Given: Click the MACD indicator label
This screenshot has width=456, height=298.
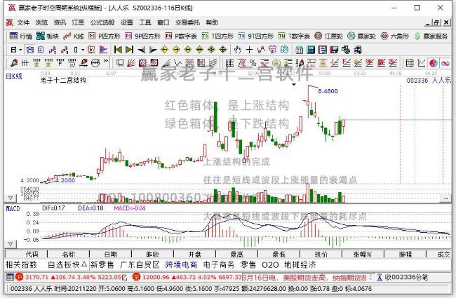Looking at the screenshot, I should pyautogui.click(x=13, y=208).
